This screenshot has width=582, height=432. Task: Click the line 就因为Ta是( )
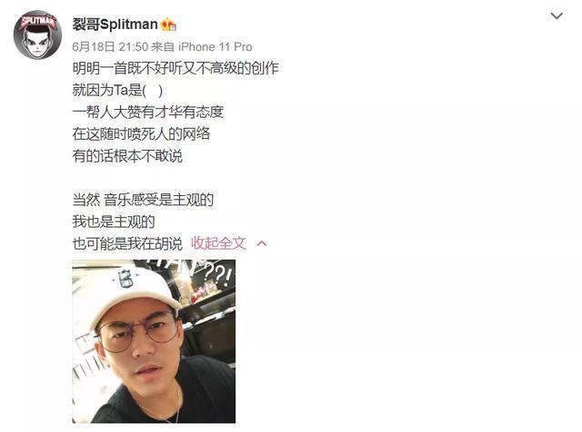click(x=117, y=90)
